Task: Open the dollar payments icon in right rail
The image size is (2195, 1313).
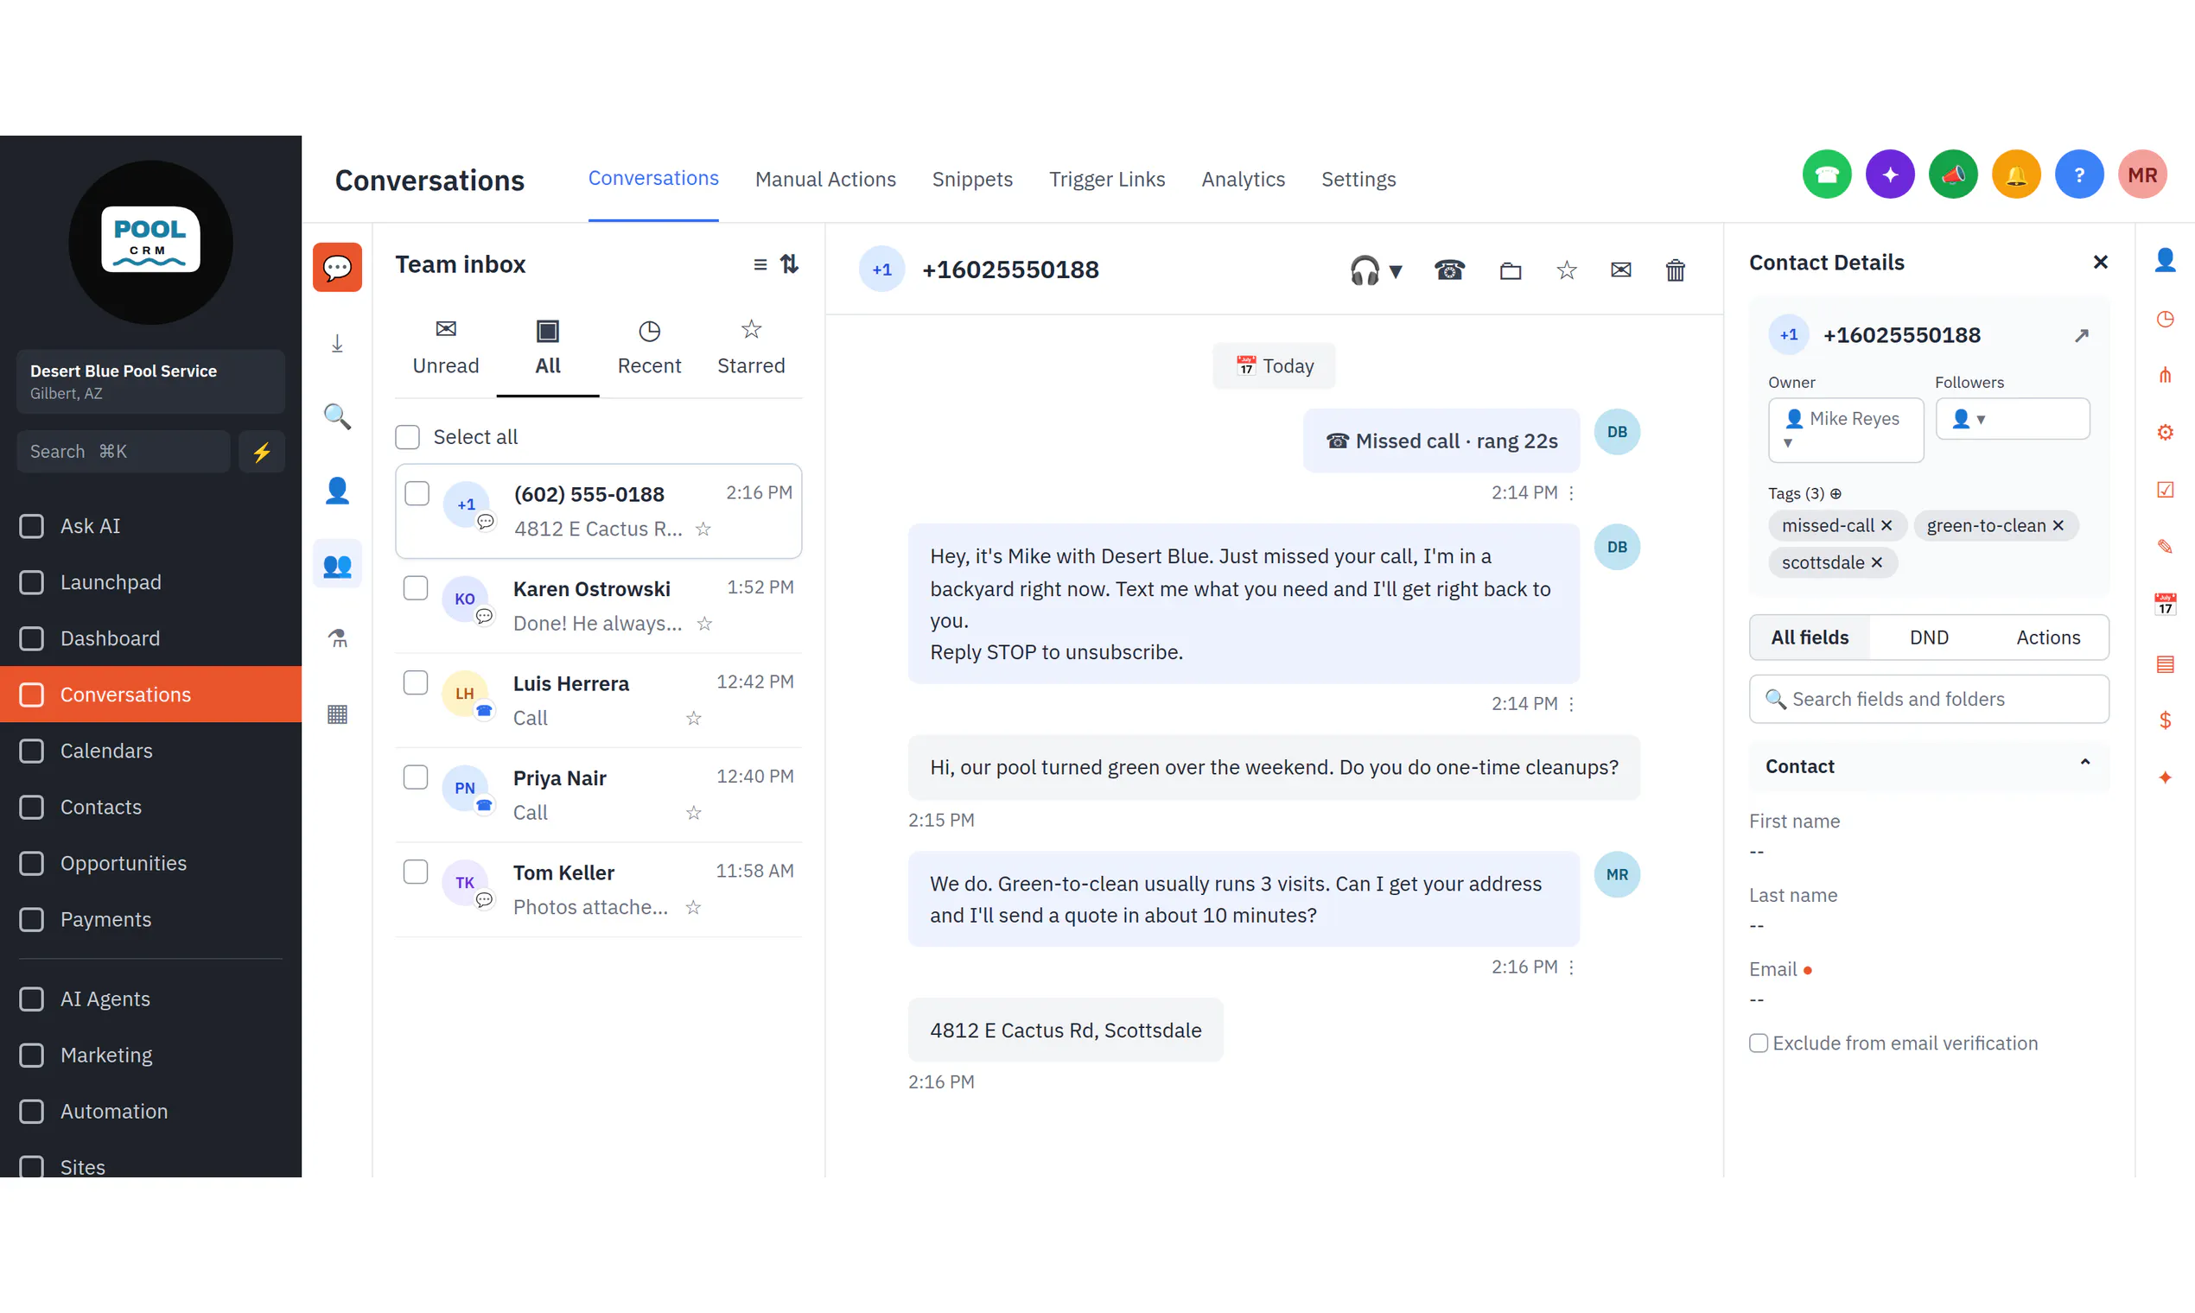Action: coord(2164,720)
